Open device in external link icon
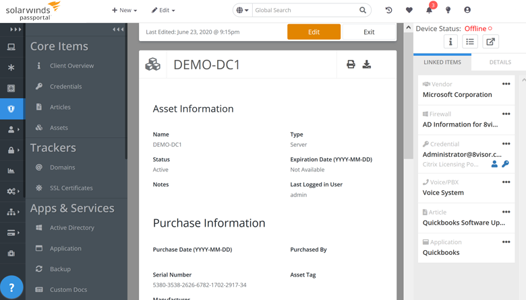This screenshot has height=300, width=526. coord(490,42)
